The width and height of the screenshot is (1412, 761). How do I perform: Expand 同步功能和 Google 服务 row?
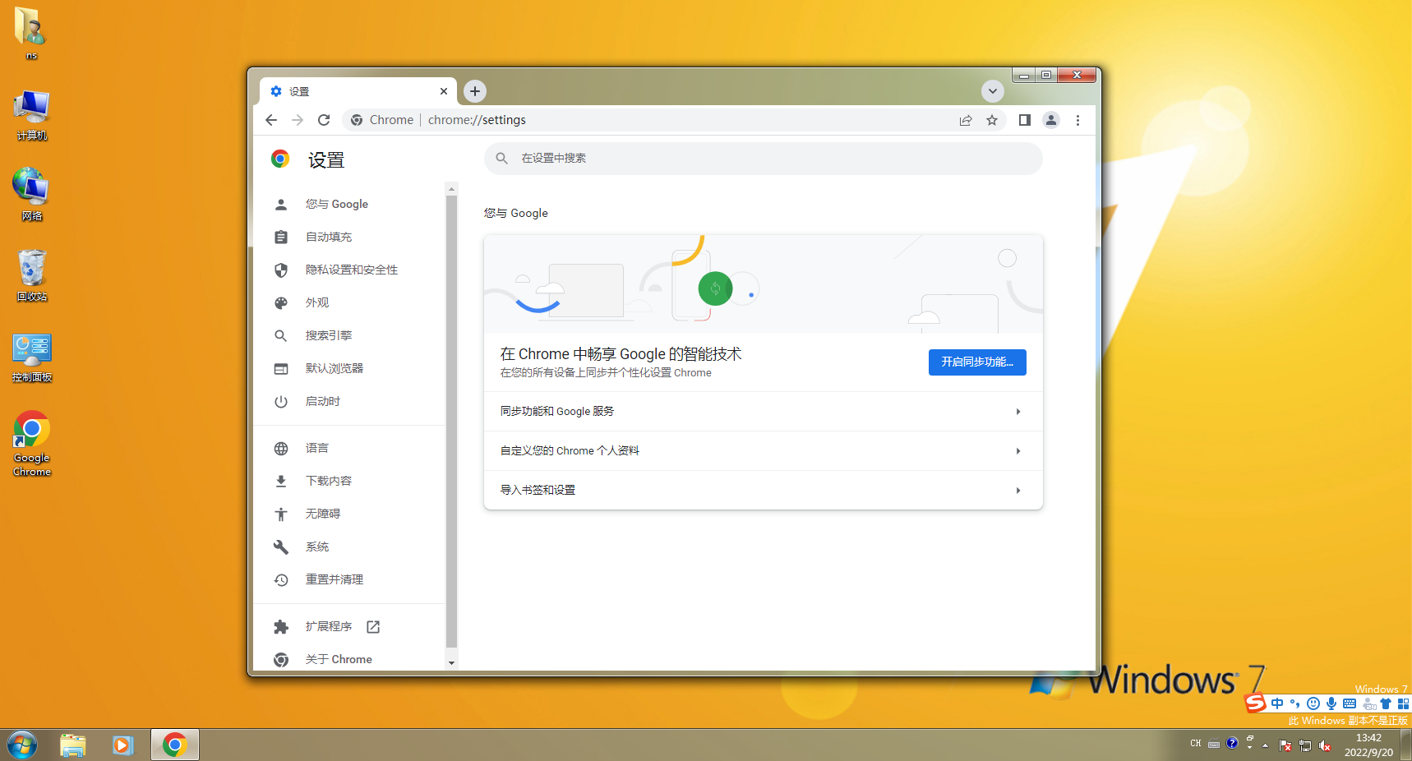pos(763,411)
